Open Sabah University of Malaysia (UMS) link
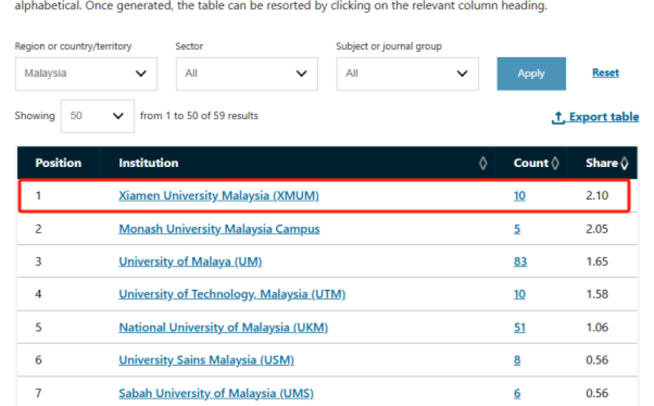Image resolution: width=654 pixels, height=406 pixels. 216,393
